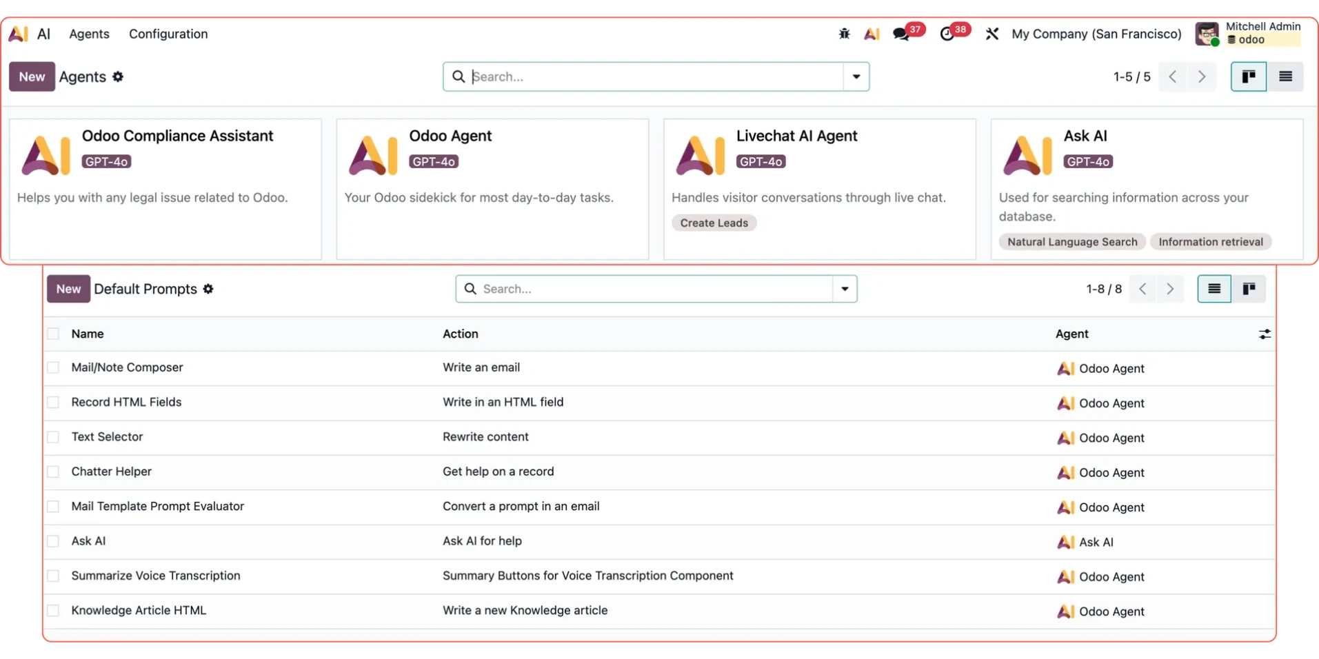
Task: Switch Agents to kanban view
Action: pos(1249,77)
